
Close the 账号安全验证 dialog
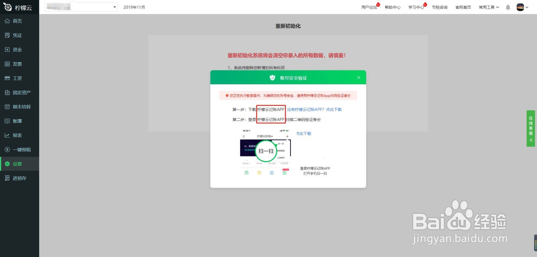click(x=359, y=78)
